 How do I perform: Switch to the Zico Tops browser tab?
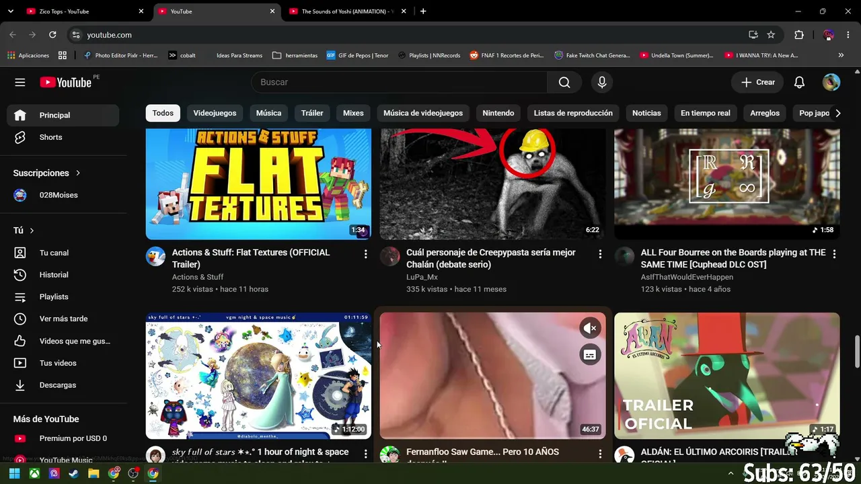[x=85, y=11]
